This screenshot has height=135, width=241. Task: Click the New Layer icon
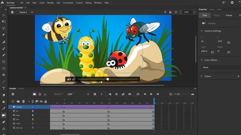coord(13,101)
